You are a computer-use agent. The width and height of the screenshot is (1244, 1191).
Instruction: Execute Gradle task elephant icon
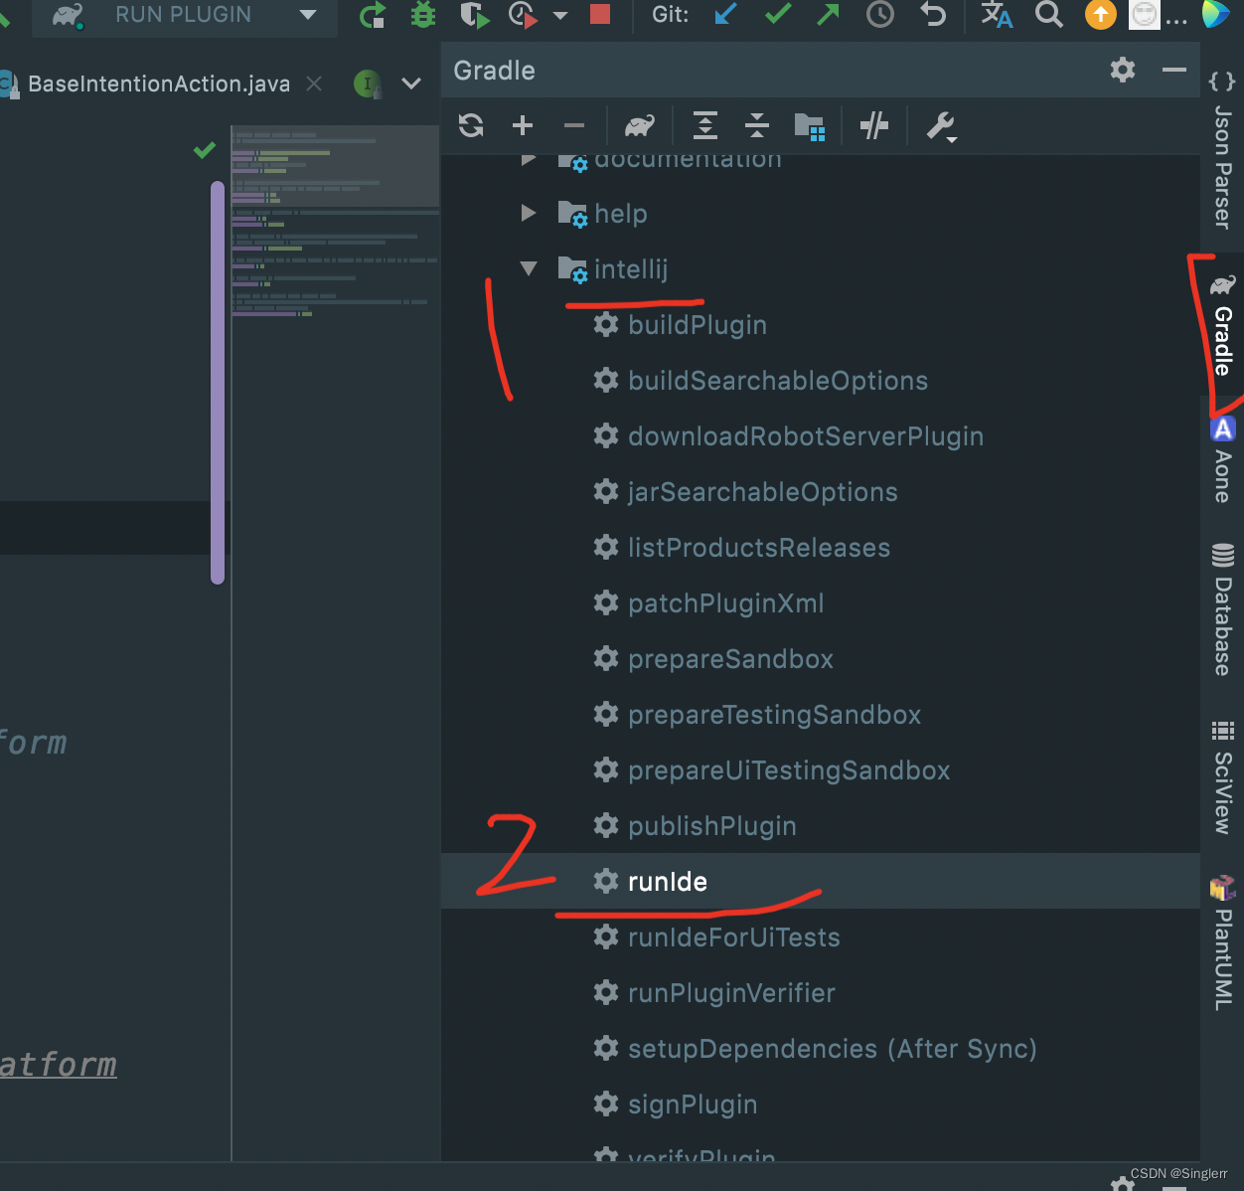click(x=640, y=125)
